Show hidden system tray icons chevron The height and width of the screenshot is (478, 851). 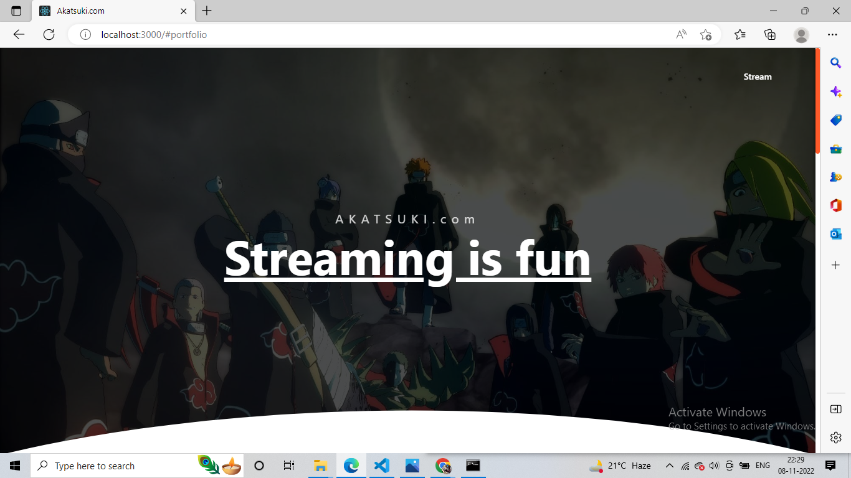tap(669, 466)
